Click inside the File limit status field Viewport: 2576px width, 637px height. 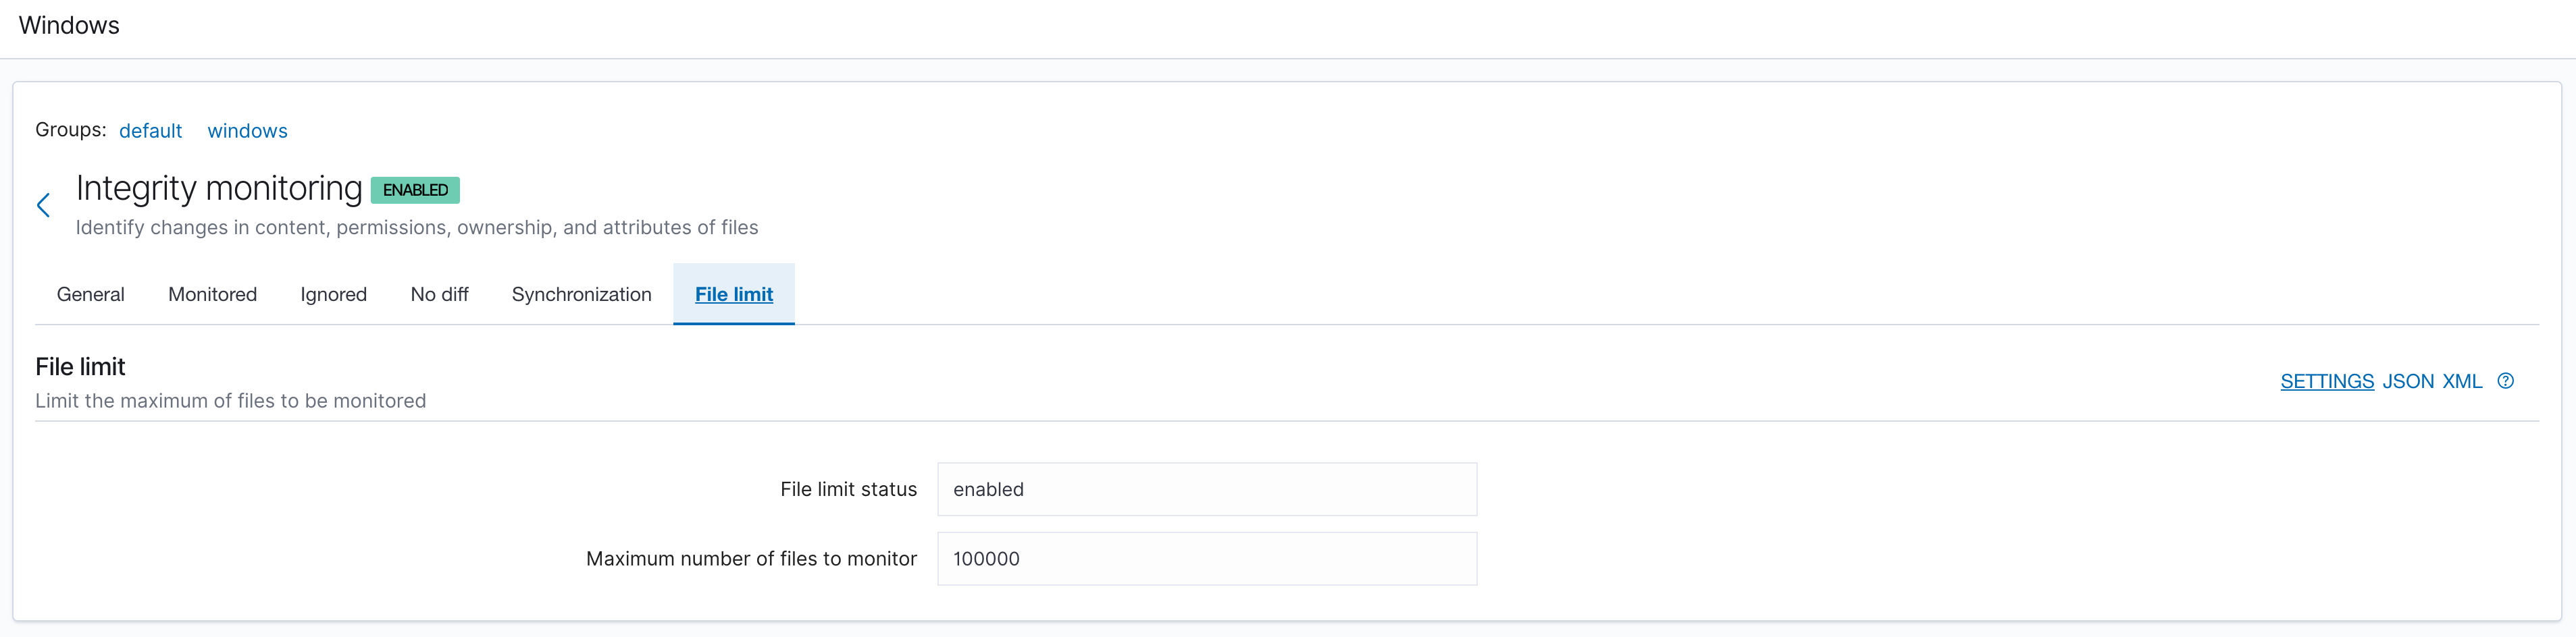point(1207,489)
